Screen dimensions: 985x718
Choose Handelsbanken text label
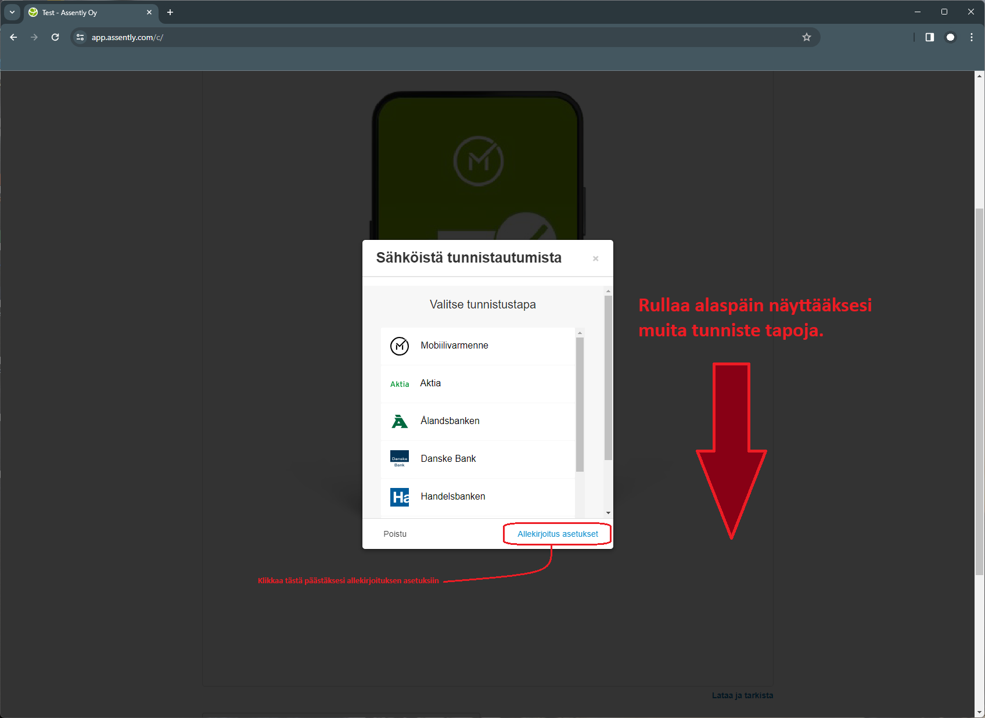click(x=453, y=496)
